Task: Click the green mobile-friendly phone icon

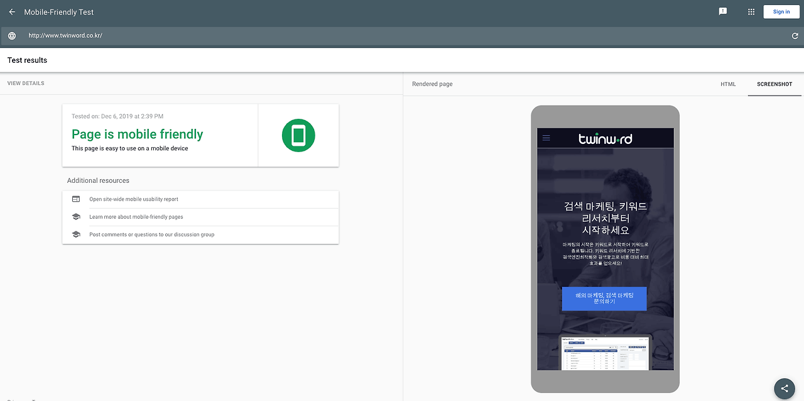Action: [x=298, y=135]
